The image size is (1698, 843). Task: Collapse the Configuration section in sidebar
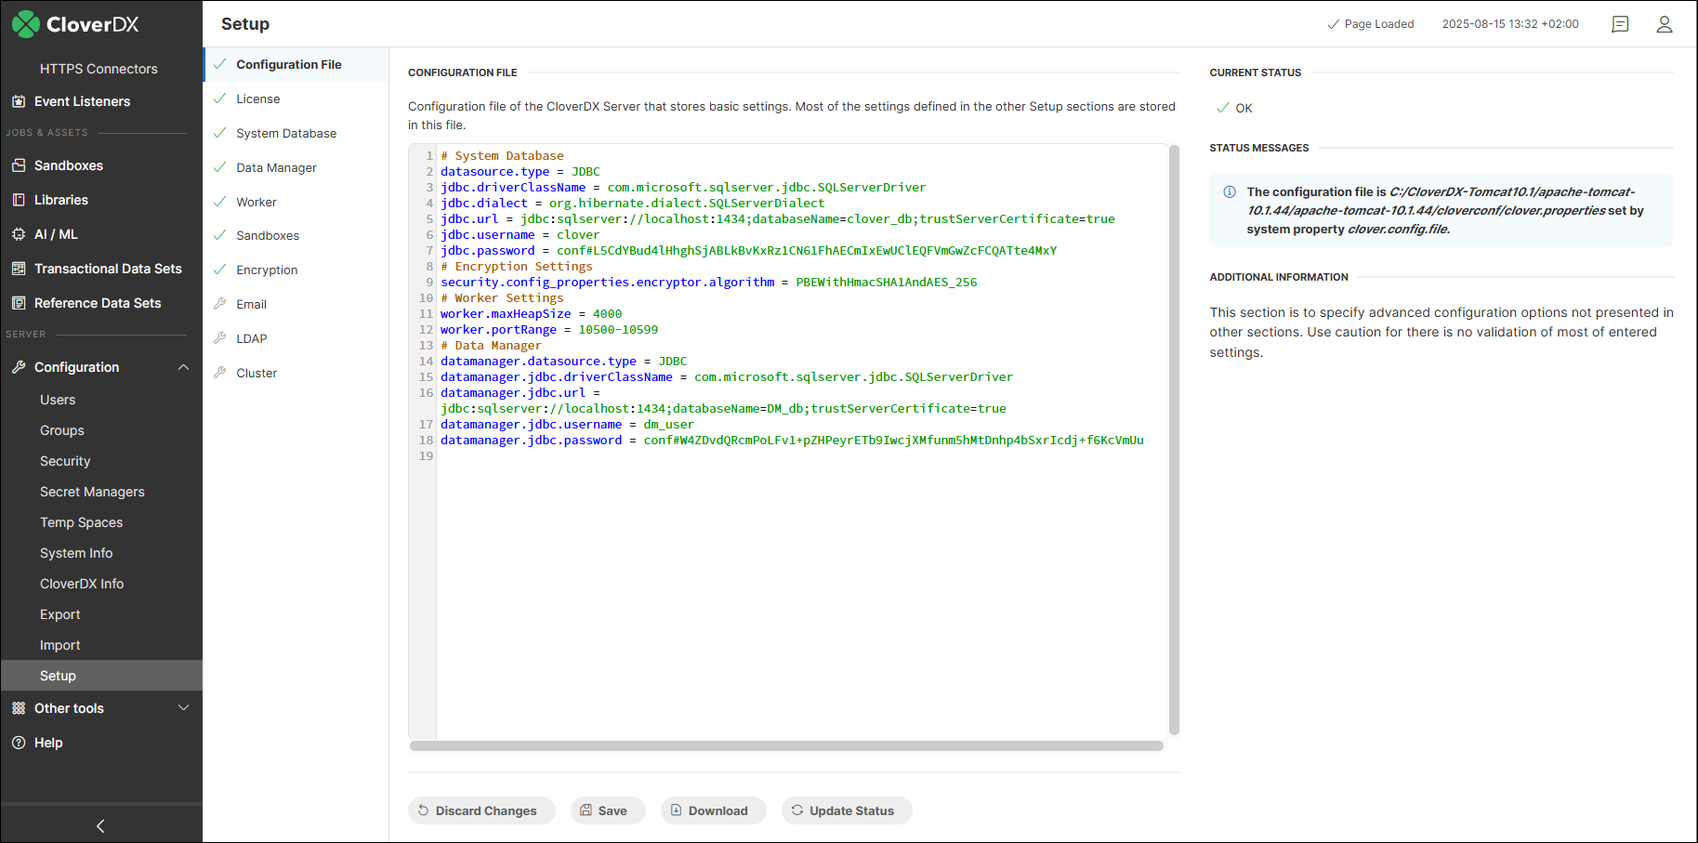tap(184, 366)
